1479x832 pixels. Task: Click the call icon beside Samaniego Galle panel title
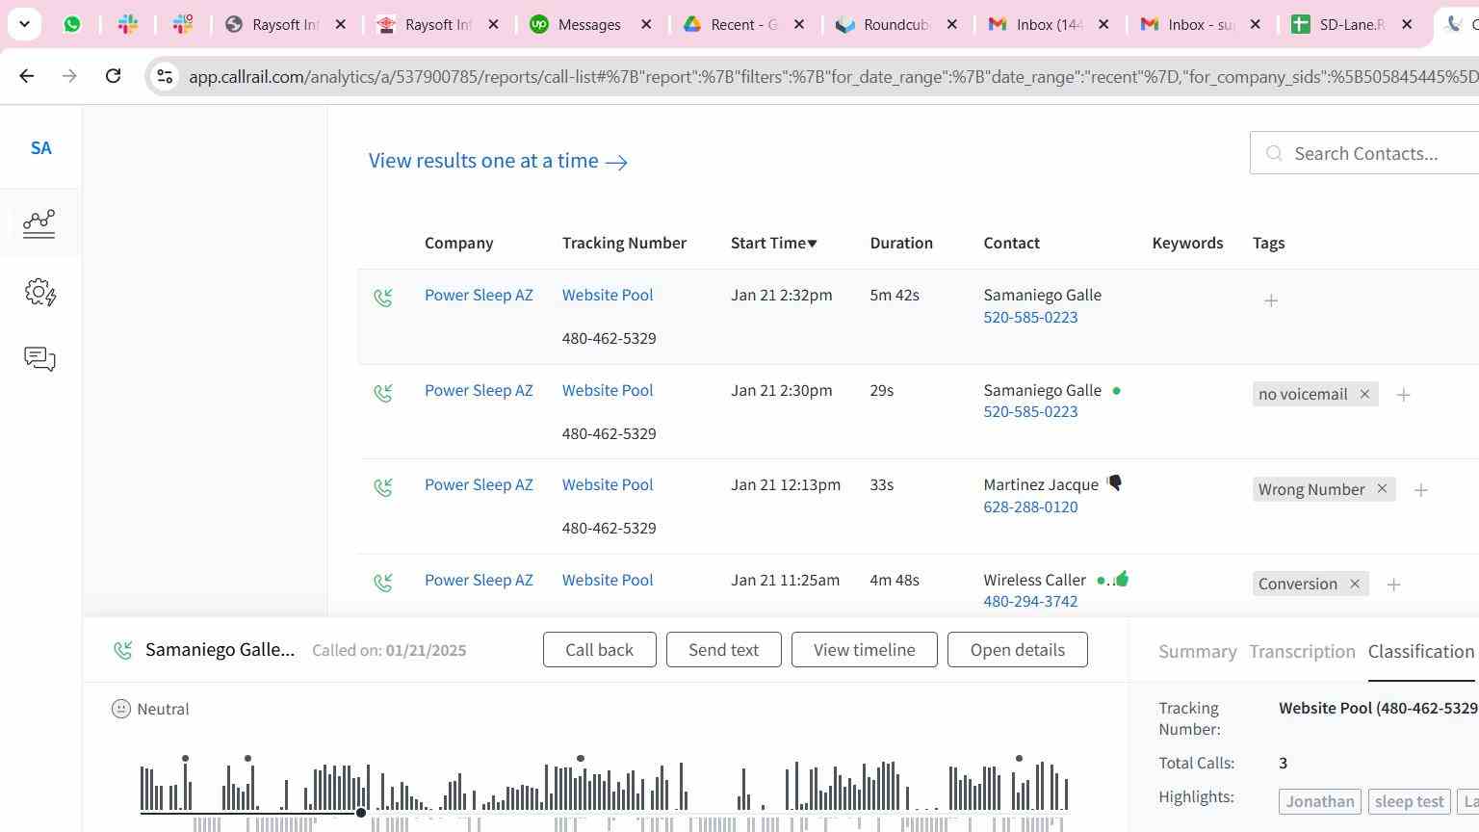click(x=122, y=651)
